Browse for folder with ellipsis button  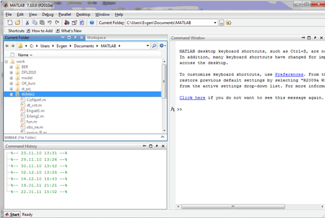pos(222,22)
